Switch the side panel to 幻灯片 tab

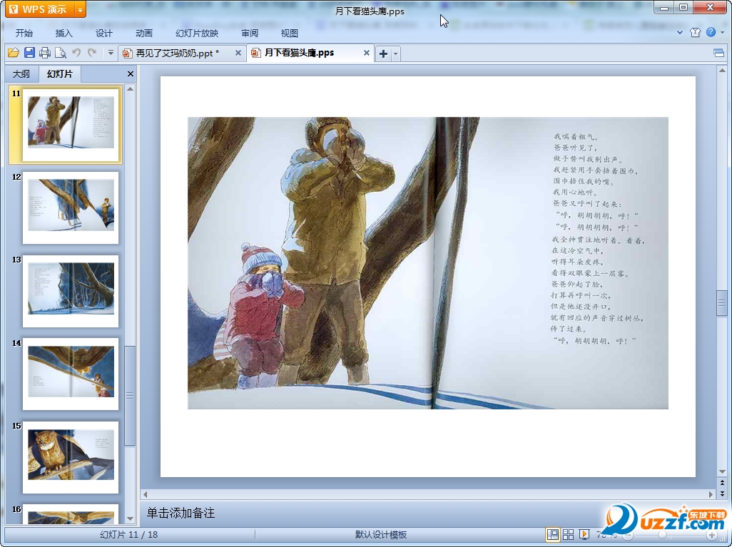[60, 73]
